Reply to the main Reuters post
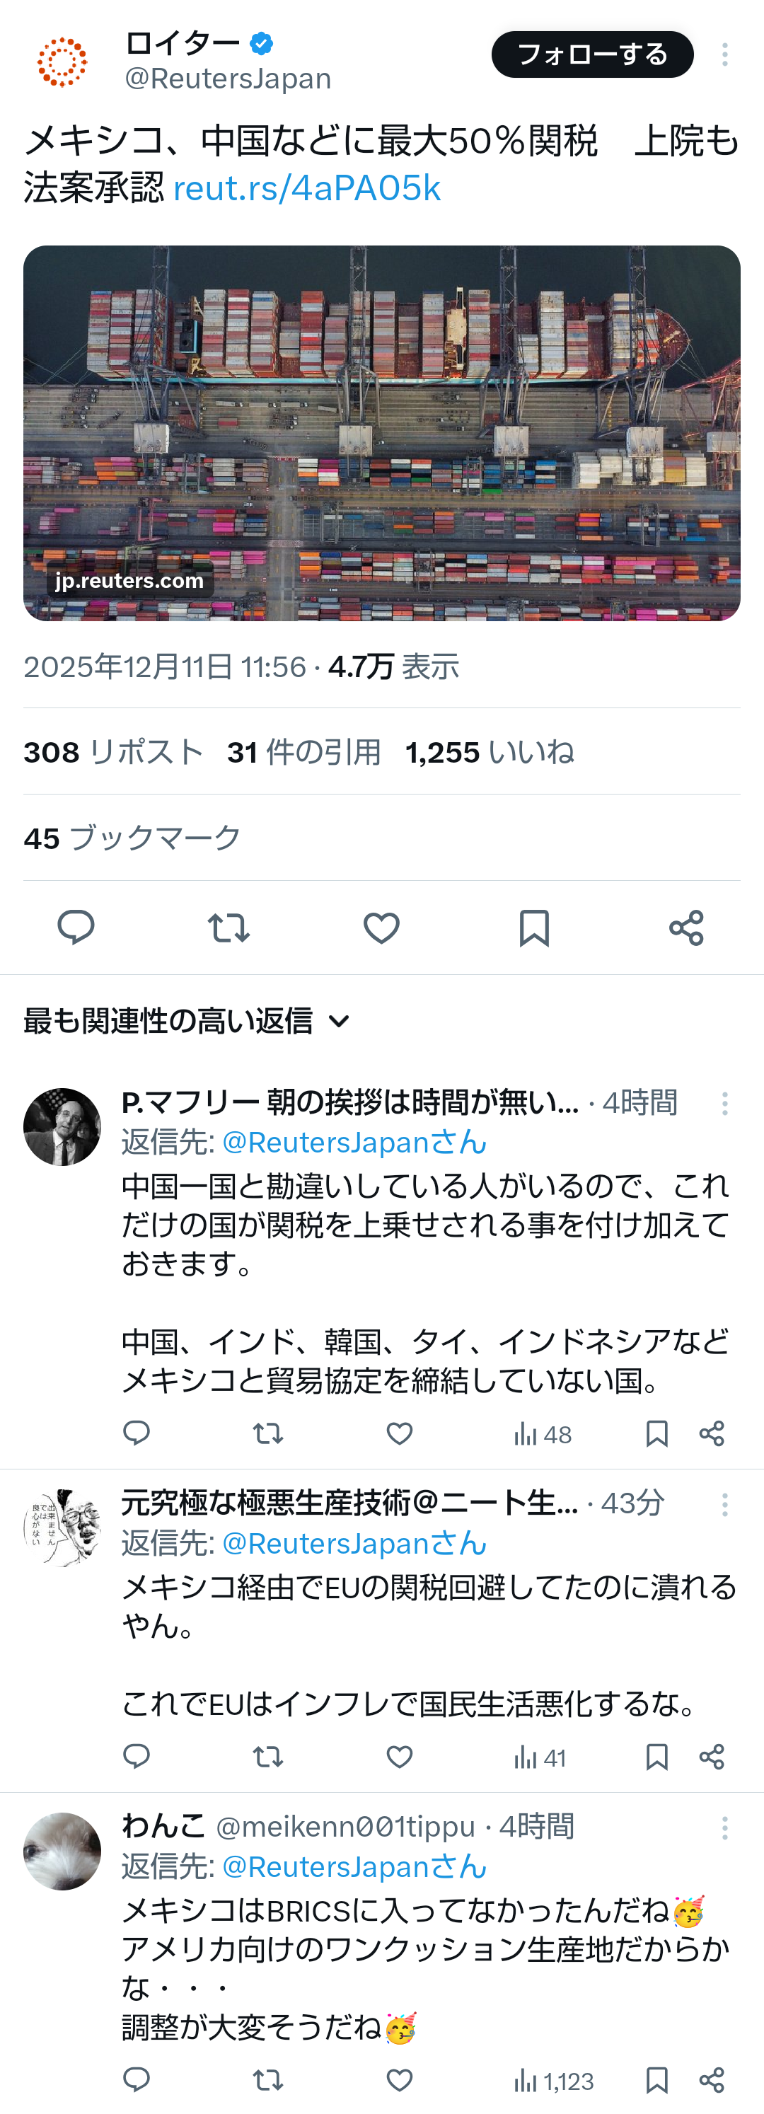Screen dimensions: 764x2114 pos(76,928)
